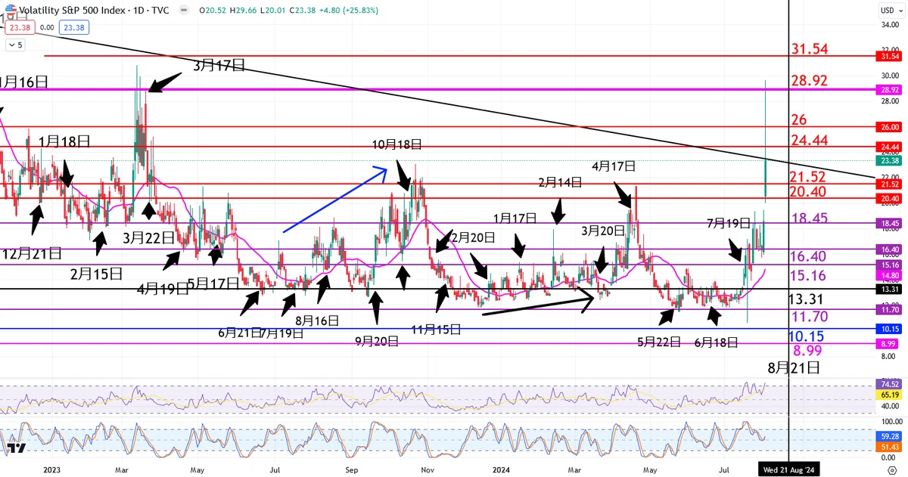Image resolution: width=908 pixels, height=477 pixels.
Task: Select the 8月16日 text note
Action: 317,320
